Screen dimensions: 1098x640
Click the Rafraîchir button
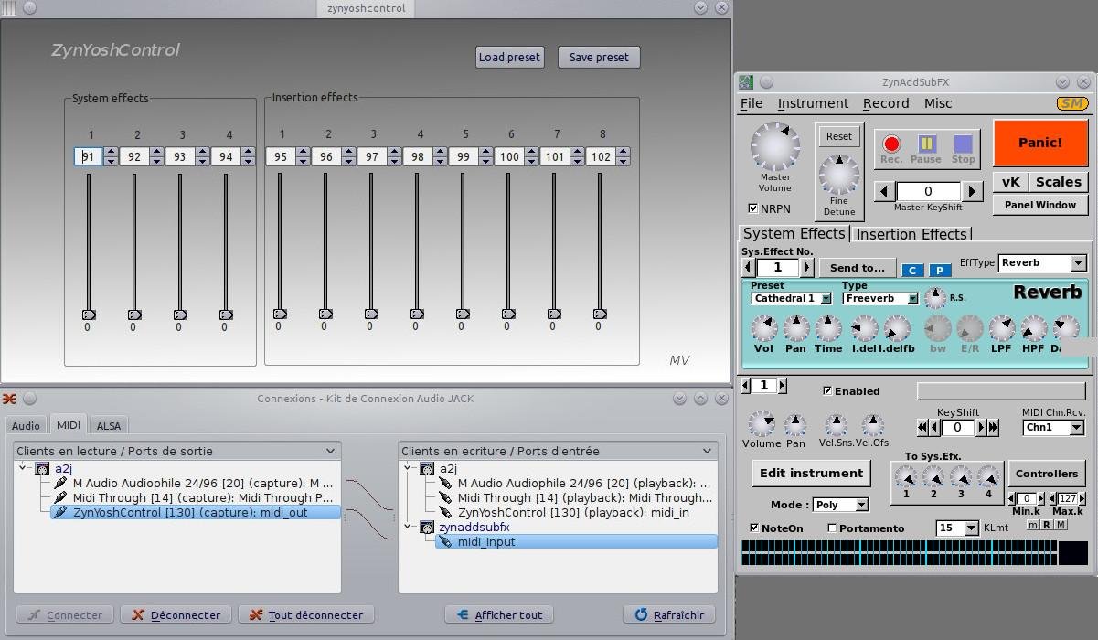coord(670,614)
